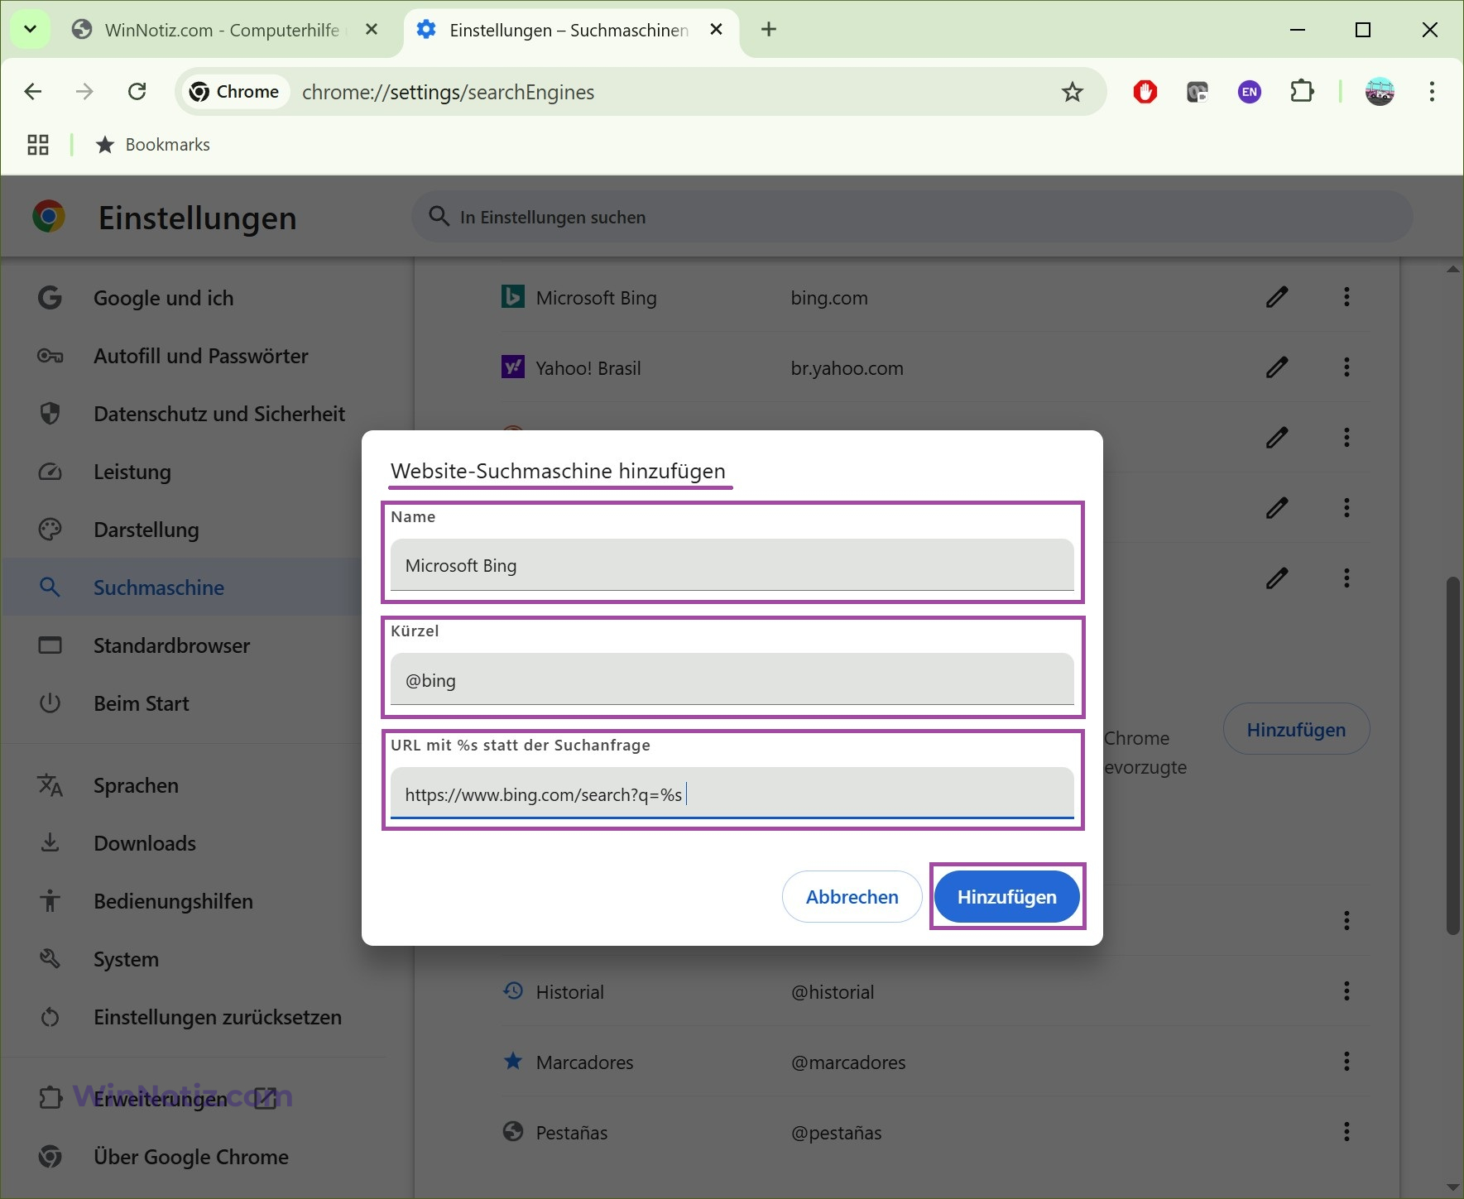1464x1199 pixels.
Task: Reload the current page
Action: click(x=137, y=91)
